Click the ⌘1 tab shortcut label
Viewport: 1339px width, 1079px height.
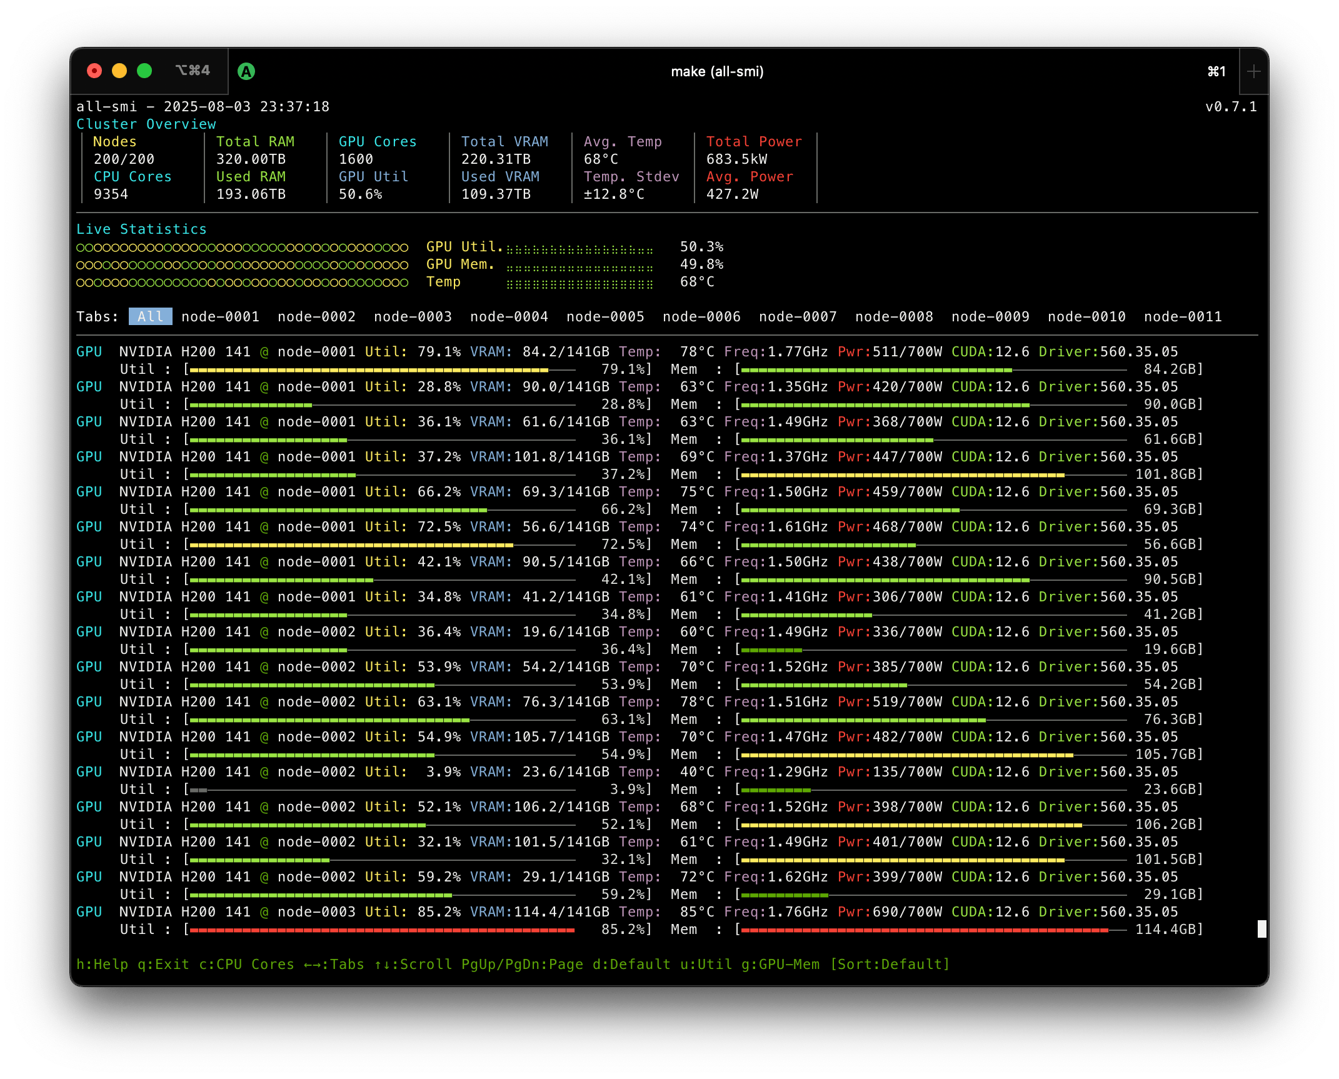click(1216, 71)
